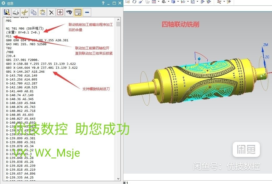Click the '/M08' line
Image resolution: width=272 pixels, height=184 pixels.
[x=10, y=52]
